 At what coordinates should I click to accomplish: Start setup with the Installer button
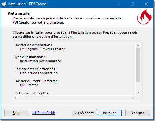click(109, 113)
